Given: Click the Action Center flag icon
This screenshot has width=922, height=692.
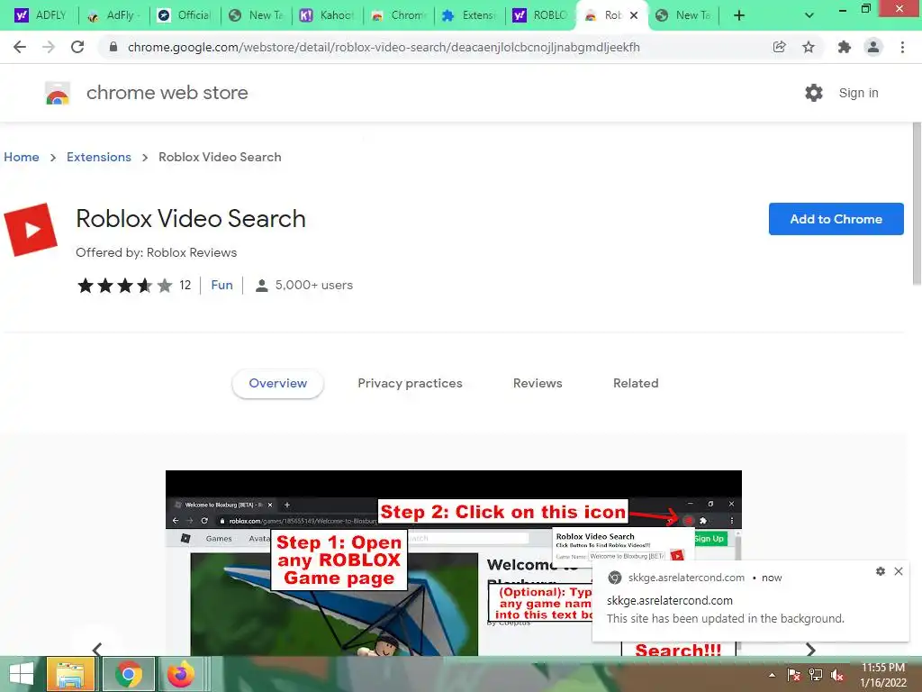Looking at the screenshot, I should tap(794, 675).
